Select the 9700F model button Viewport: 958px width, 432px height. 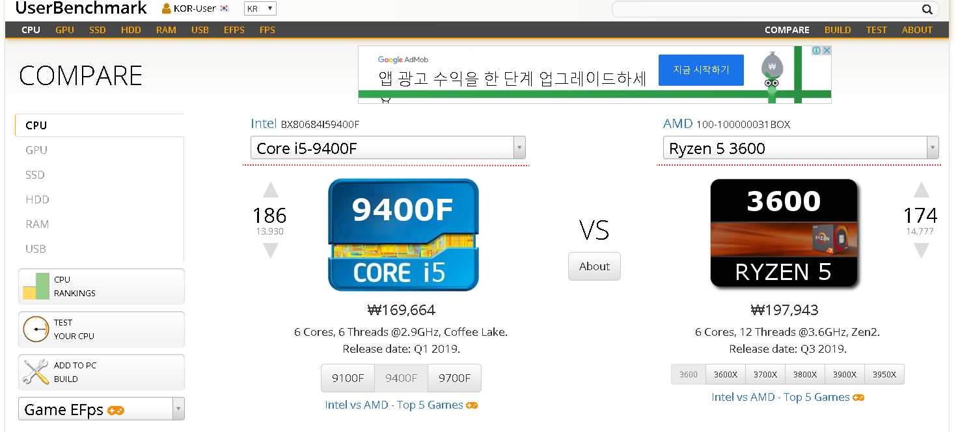[454, 378]
